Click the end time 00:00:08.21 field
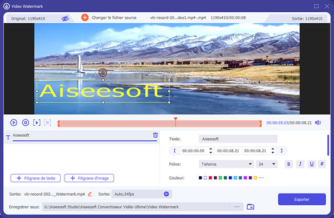The height and width of the screenshot is (218, 334). (x=256, y=151)
